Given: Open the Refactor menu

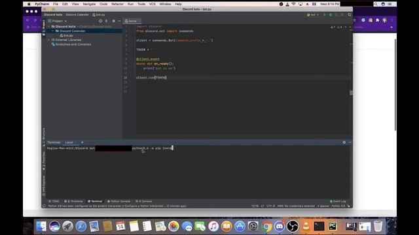Looking at the screenshot, I should 117,4.
